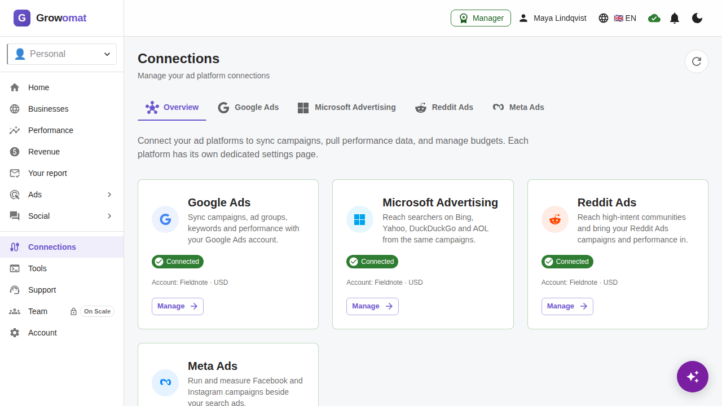Screen dimensions: 722x406
Task: Click the On Scale badge
Action: tap(97, 311)
